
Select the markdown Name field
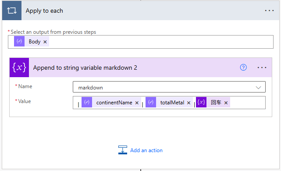pyautogui.click(x=169, y=87)
